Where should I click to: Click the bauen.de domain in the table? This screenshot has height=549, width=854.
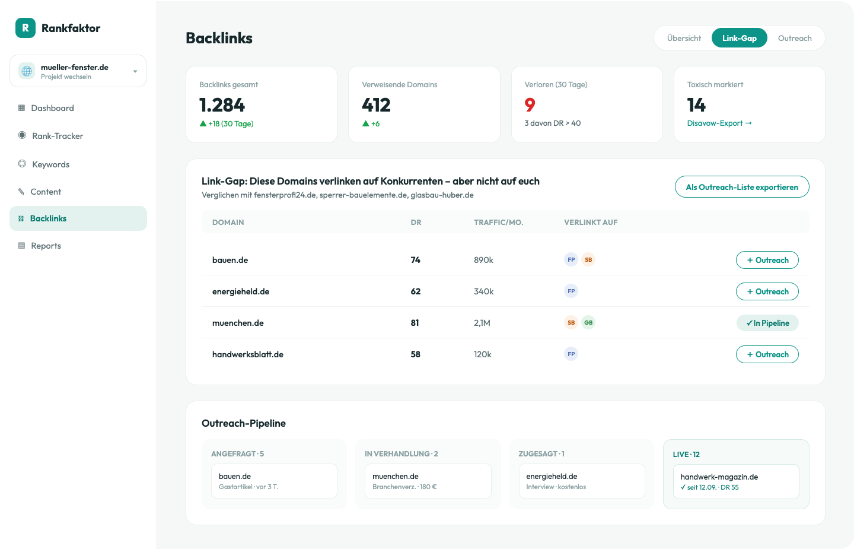tap(230, 260)
